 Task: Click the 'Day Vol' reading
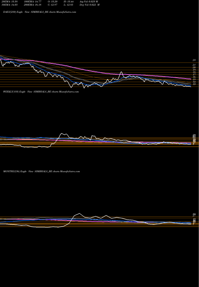[x=90, y=5]
